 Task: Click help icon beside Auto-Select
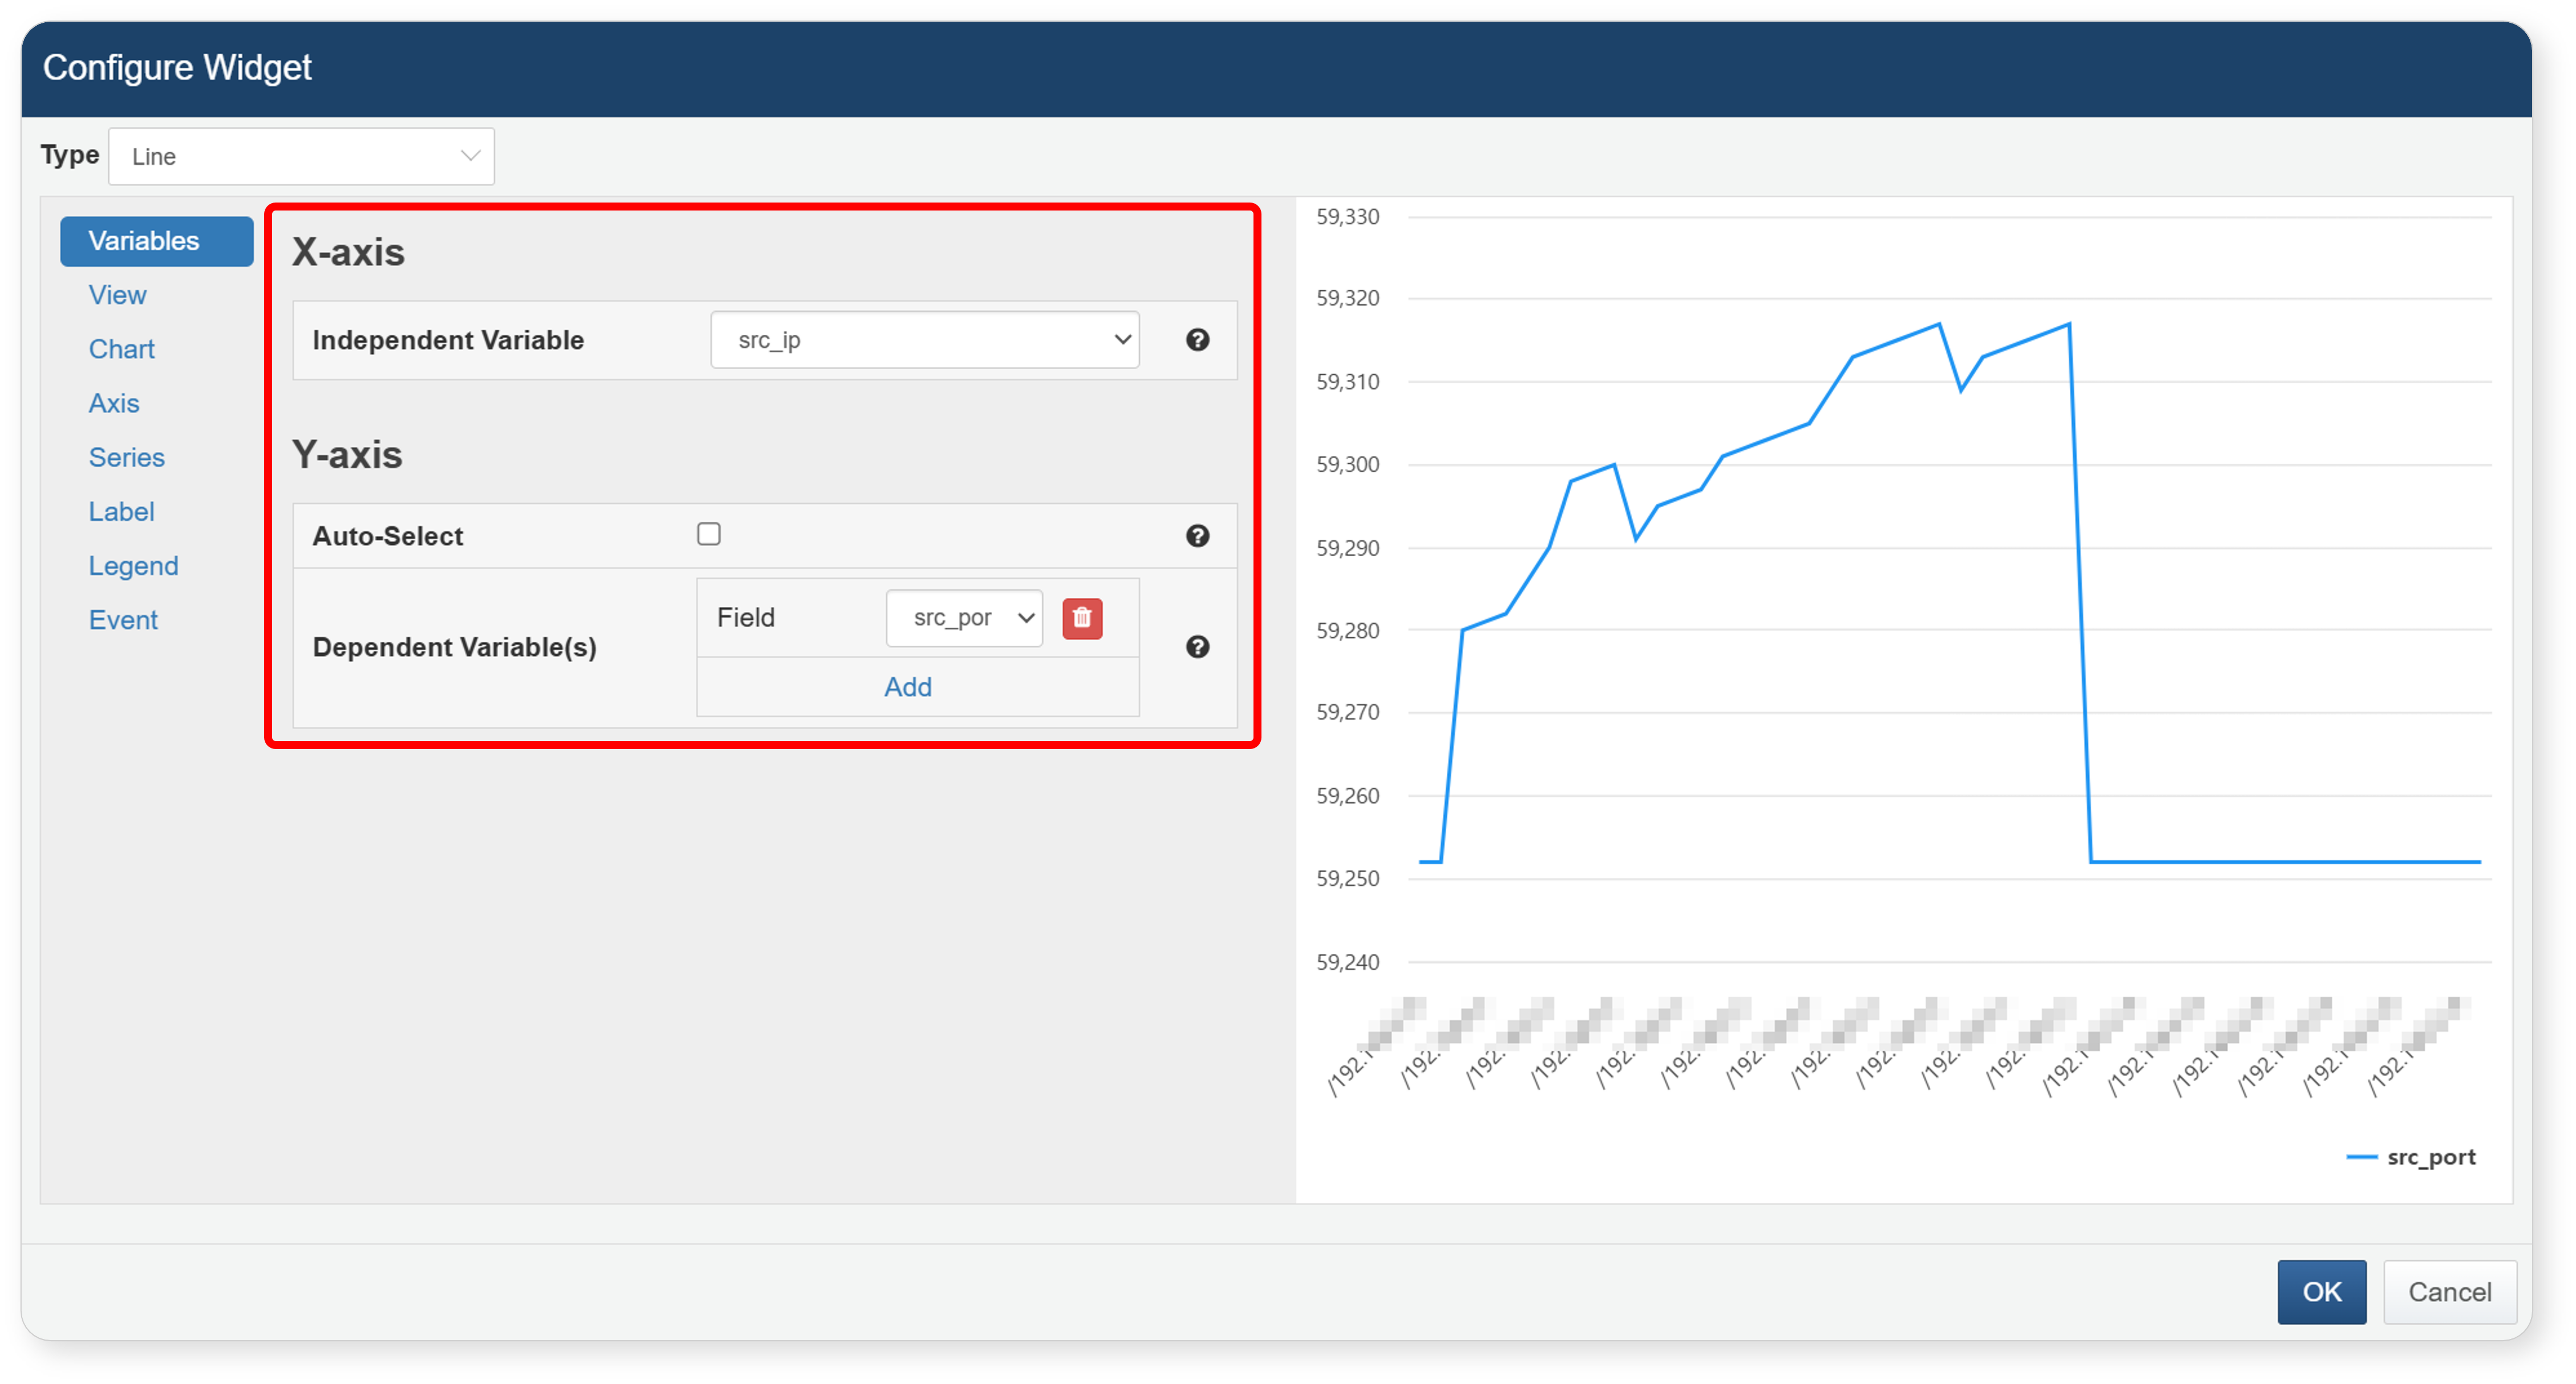pos(1197,536)
